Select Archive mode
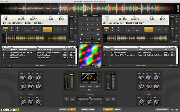The width and height of the screenshot is (180, 112). 63,110
